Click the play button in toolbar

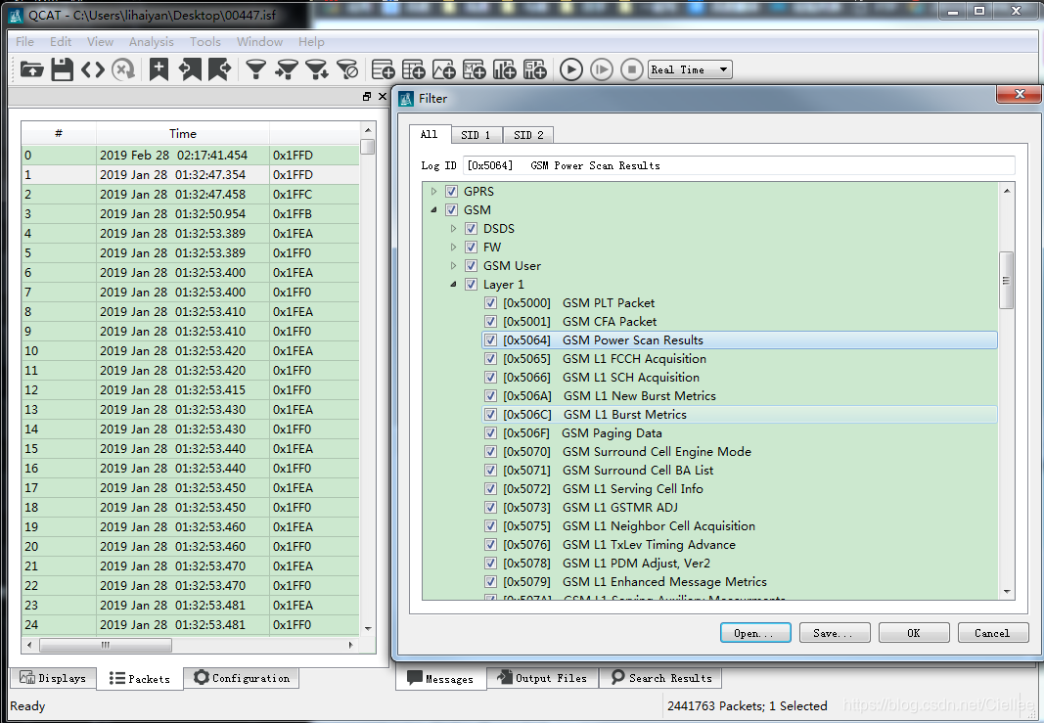tap(570, 69)
